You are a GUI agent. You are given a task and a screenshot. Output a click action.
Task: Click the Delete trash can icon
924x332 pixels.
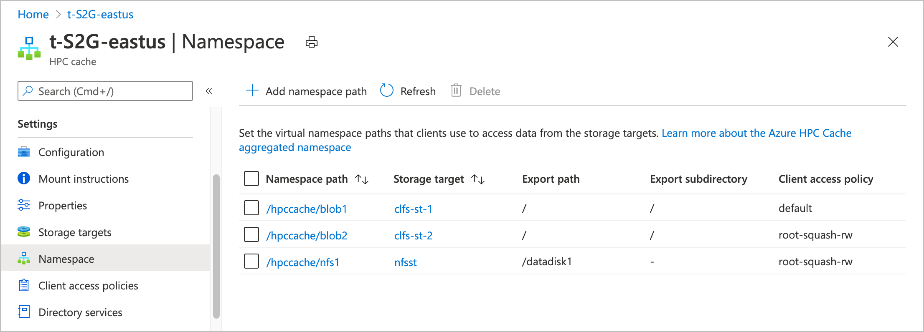456,91
